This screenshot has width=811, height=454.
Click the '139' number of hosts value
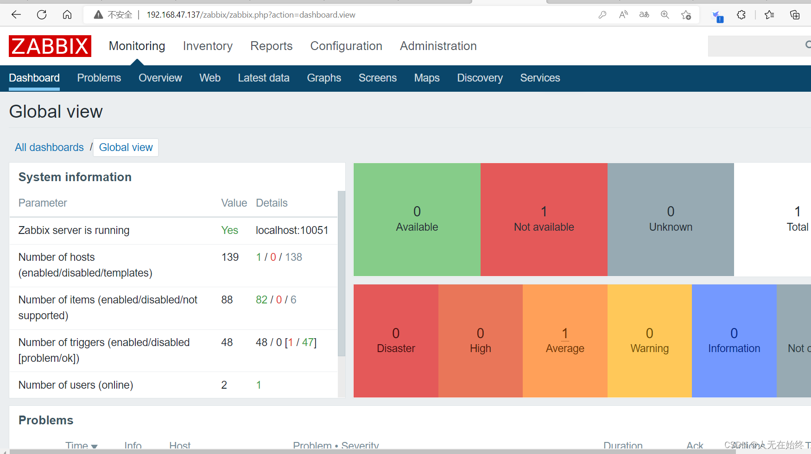point(230,257)
